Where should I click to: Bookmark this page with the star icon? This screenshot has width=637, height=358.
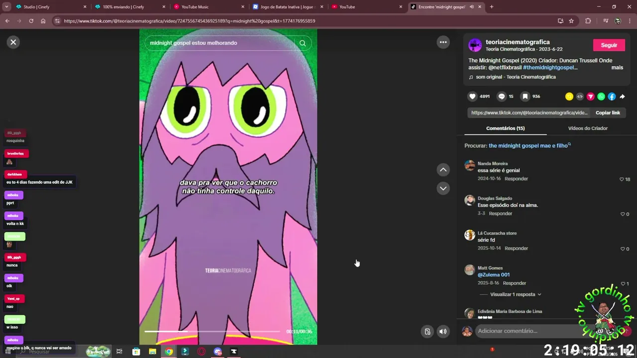tap(571, 21)
